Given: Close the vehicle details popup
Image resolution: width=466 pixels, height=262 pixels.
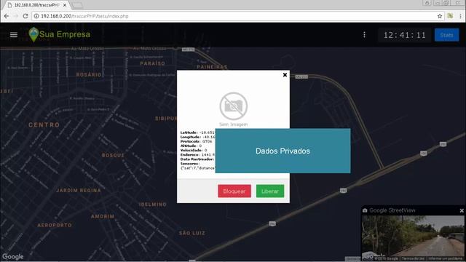Looking at the screenshot, I should 285,75.
